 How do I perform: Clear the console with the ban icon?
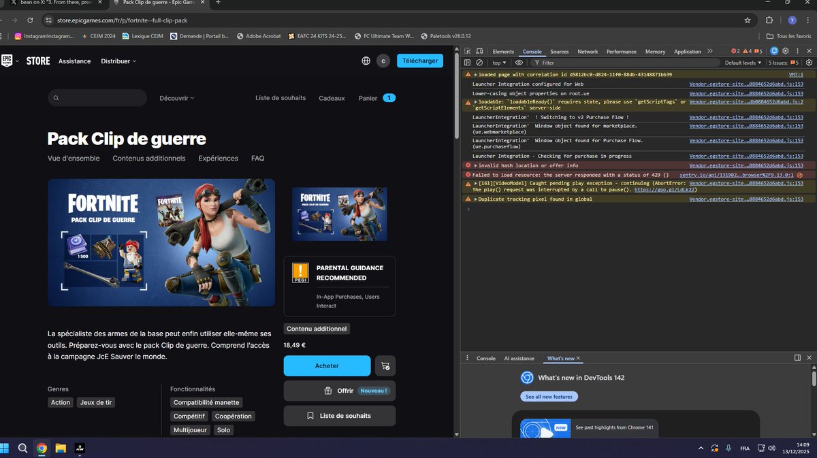coord(479,63)
